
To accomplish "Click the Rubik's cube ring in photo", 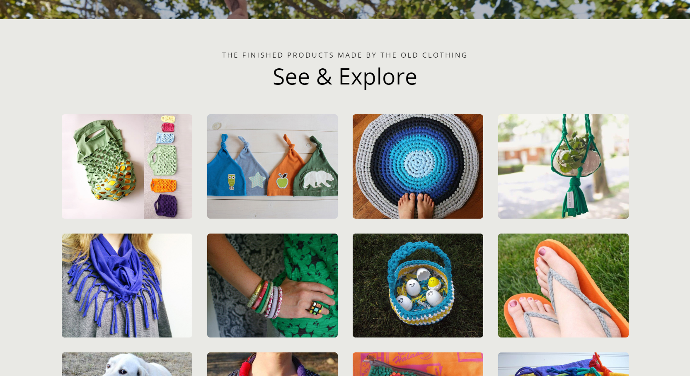I will point(316,308).
